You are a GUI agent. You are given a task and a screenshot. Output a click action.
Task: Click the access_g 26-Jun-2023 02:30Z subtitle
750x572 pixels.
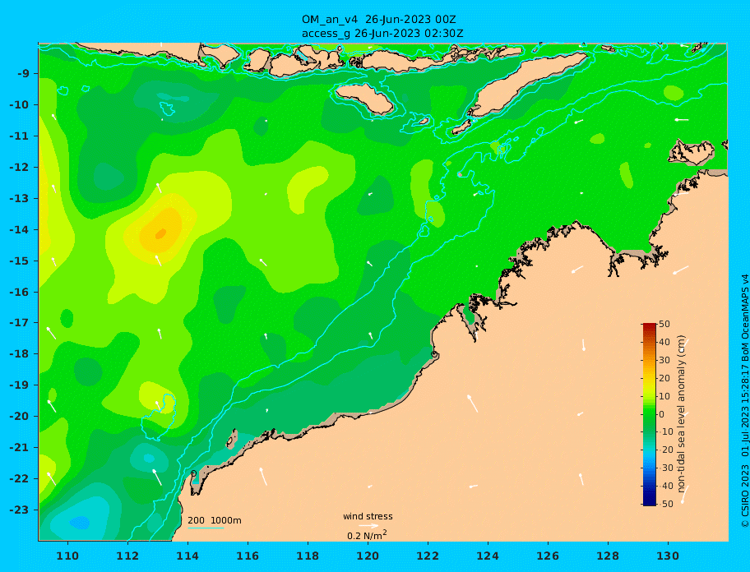pyautogui.click(x=382, y=34)
